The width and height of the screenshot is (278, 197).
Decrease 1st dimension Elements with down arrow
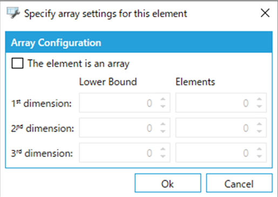[x=259, y=106]
